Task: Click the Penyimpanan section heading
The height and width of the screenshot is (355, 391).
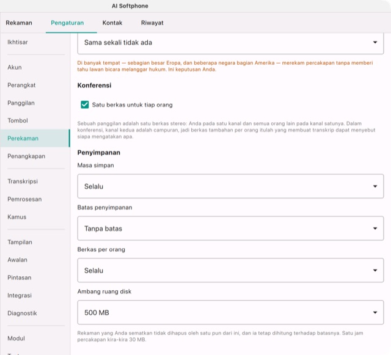Action: click(x=99, y=153)
